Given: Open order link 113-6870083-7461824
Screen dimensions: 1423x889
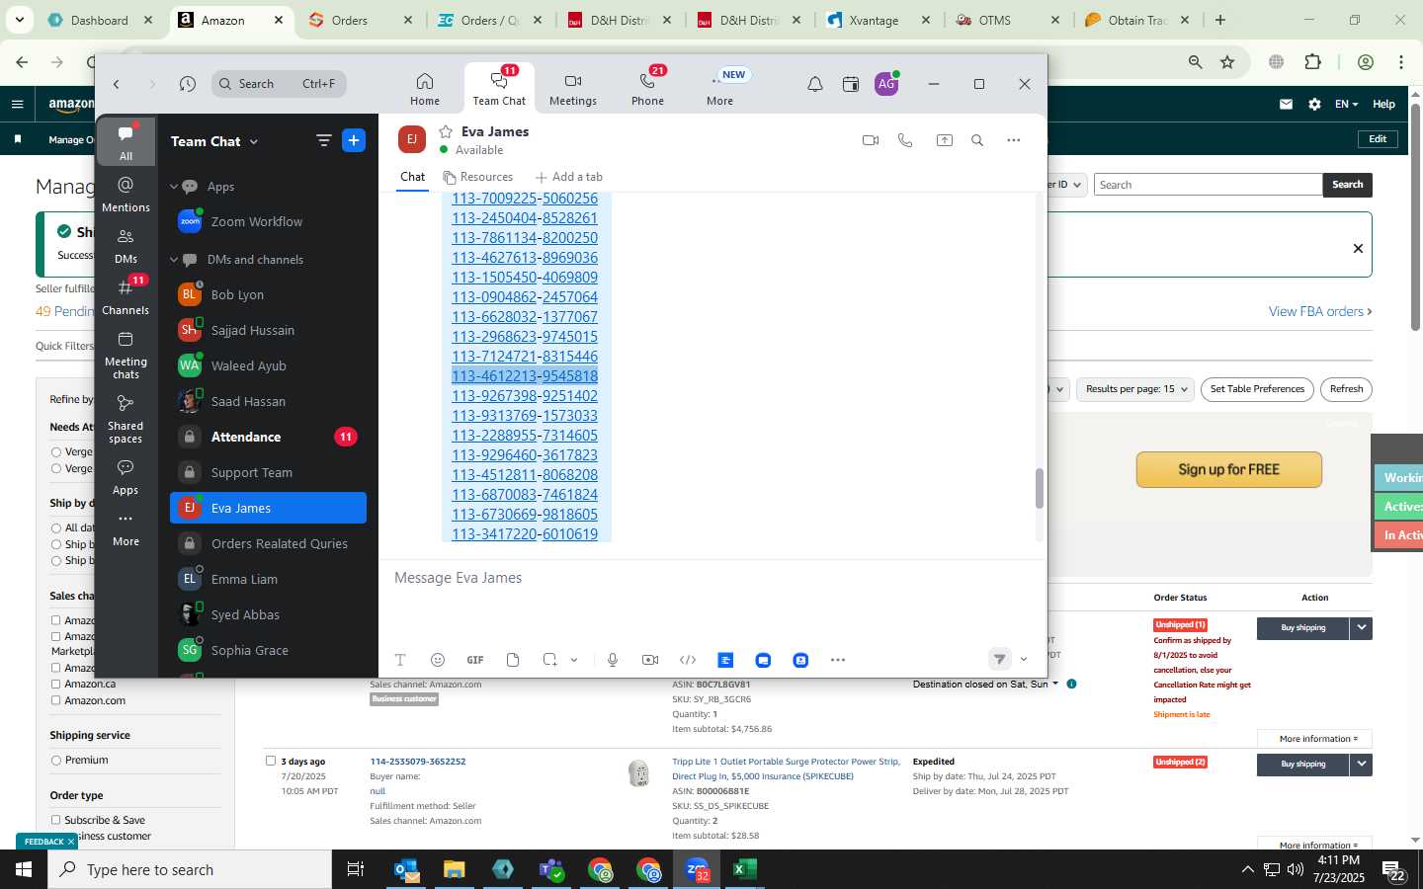Looking at the screenshot, I should click(525, 495).
